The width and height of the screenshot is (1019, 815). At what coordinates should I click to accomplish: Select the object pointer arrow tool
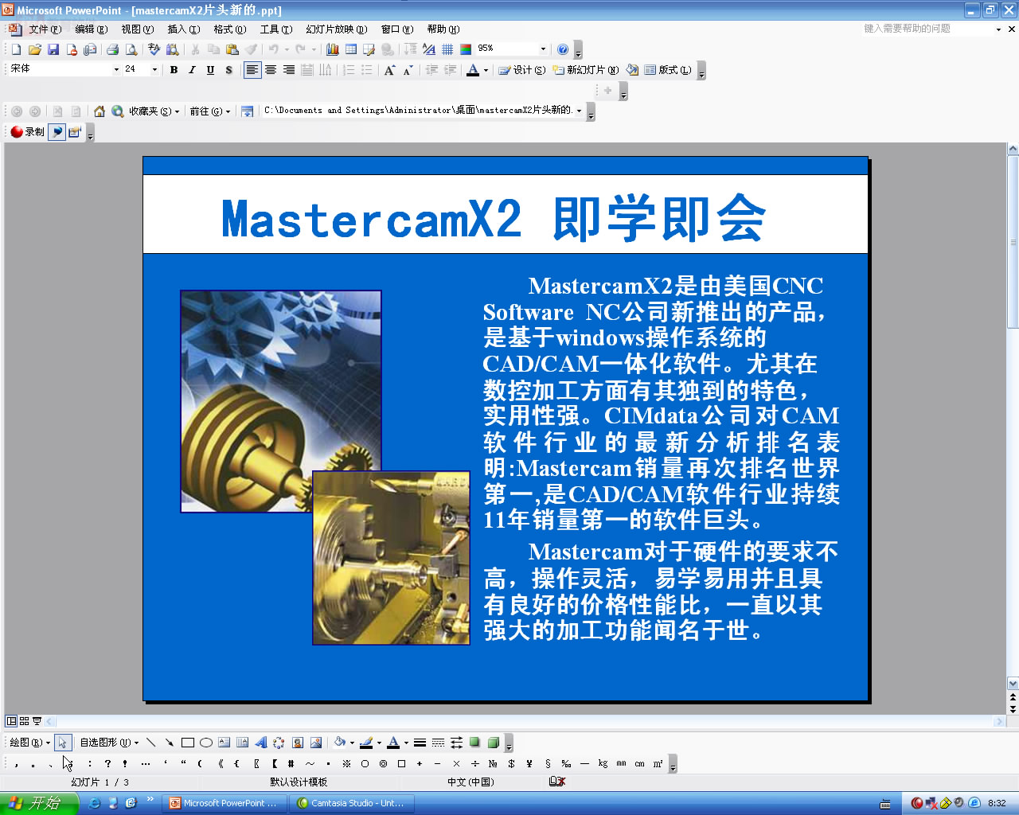click(63, 743)
